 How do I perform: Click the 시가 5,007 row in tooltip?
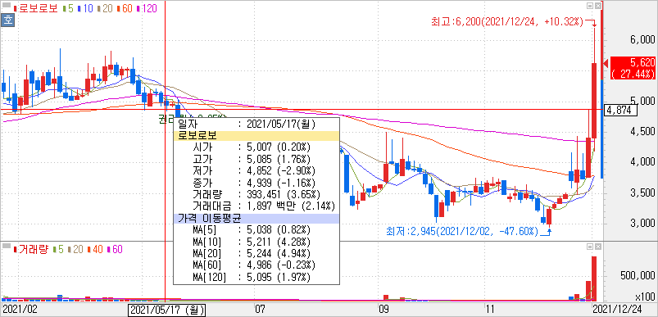(x=256, y=147)
